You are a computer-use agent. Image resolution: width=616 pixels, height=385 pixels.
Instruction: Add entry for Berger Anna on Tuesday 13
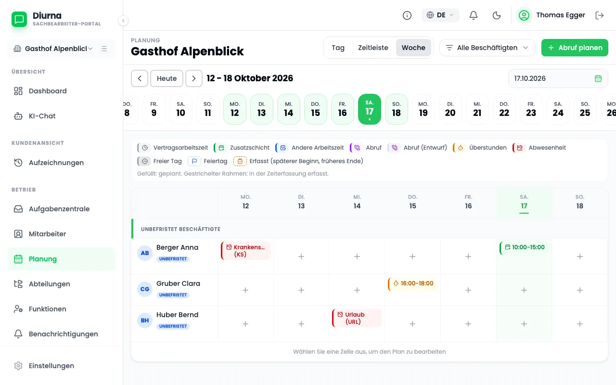[x=301, y=257]
